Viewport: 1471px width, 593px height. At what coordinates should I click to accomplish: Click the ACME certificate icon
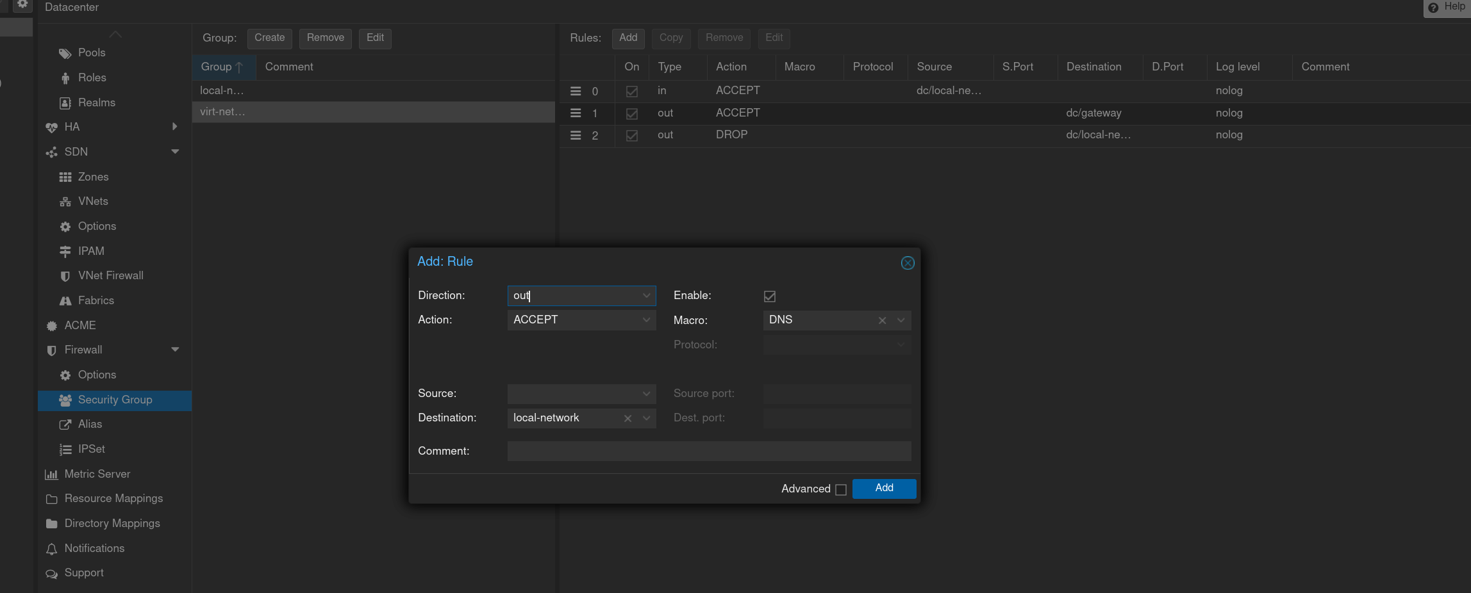click(x=51, y=326)
